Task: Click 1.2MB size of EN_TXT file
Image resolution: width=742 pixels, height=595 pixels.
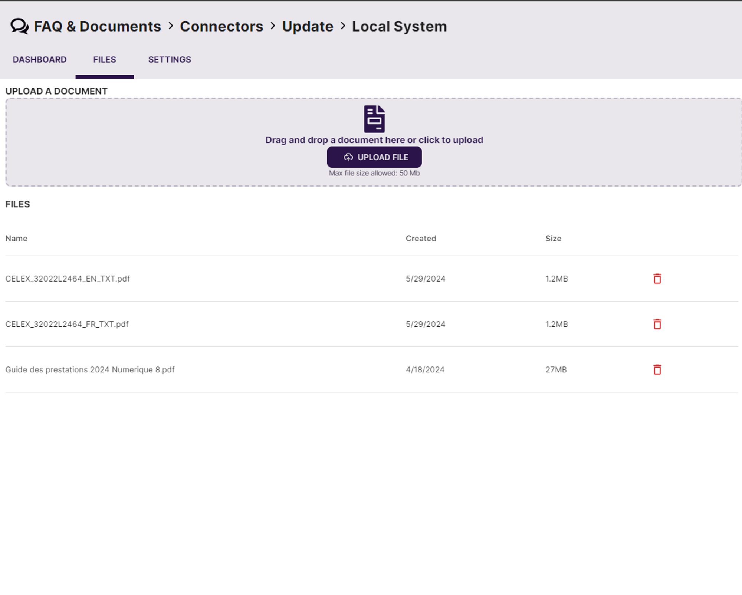Action: click(x=556, y=279)
